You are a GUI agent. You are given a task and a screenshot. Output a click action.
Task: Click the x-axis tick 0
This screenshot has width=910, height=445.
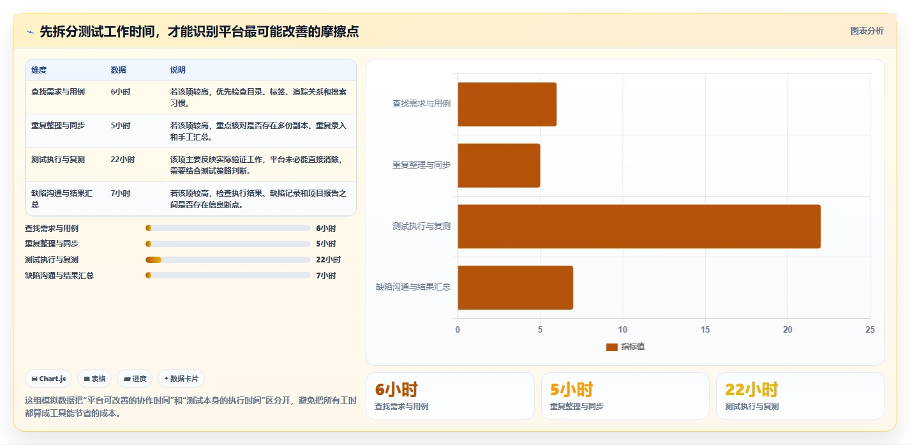pos(458,329)
